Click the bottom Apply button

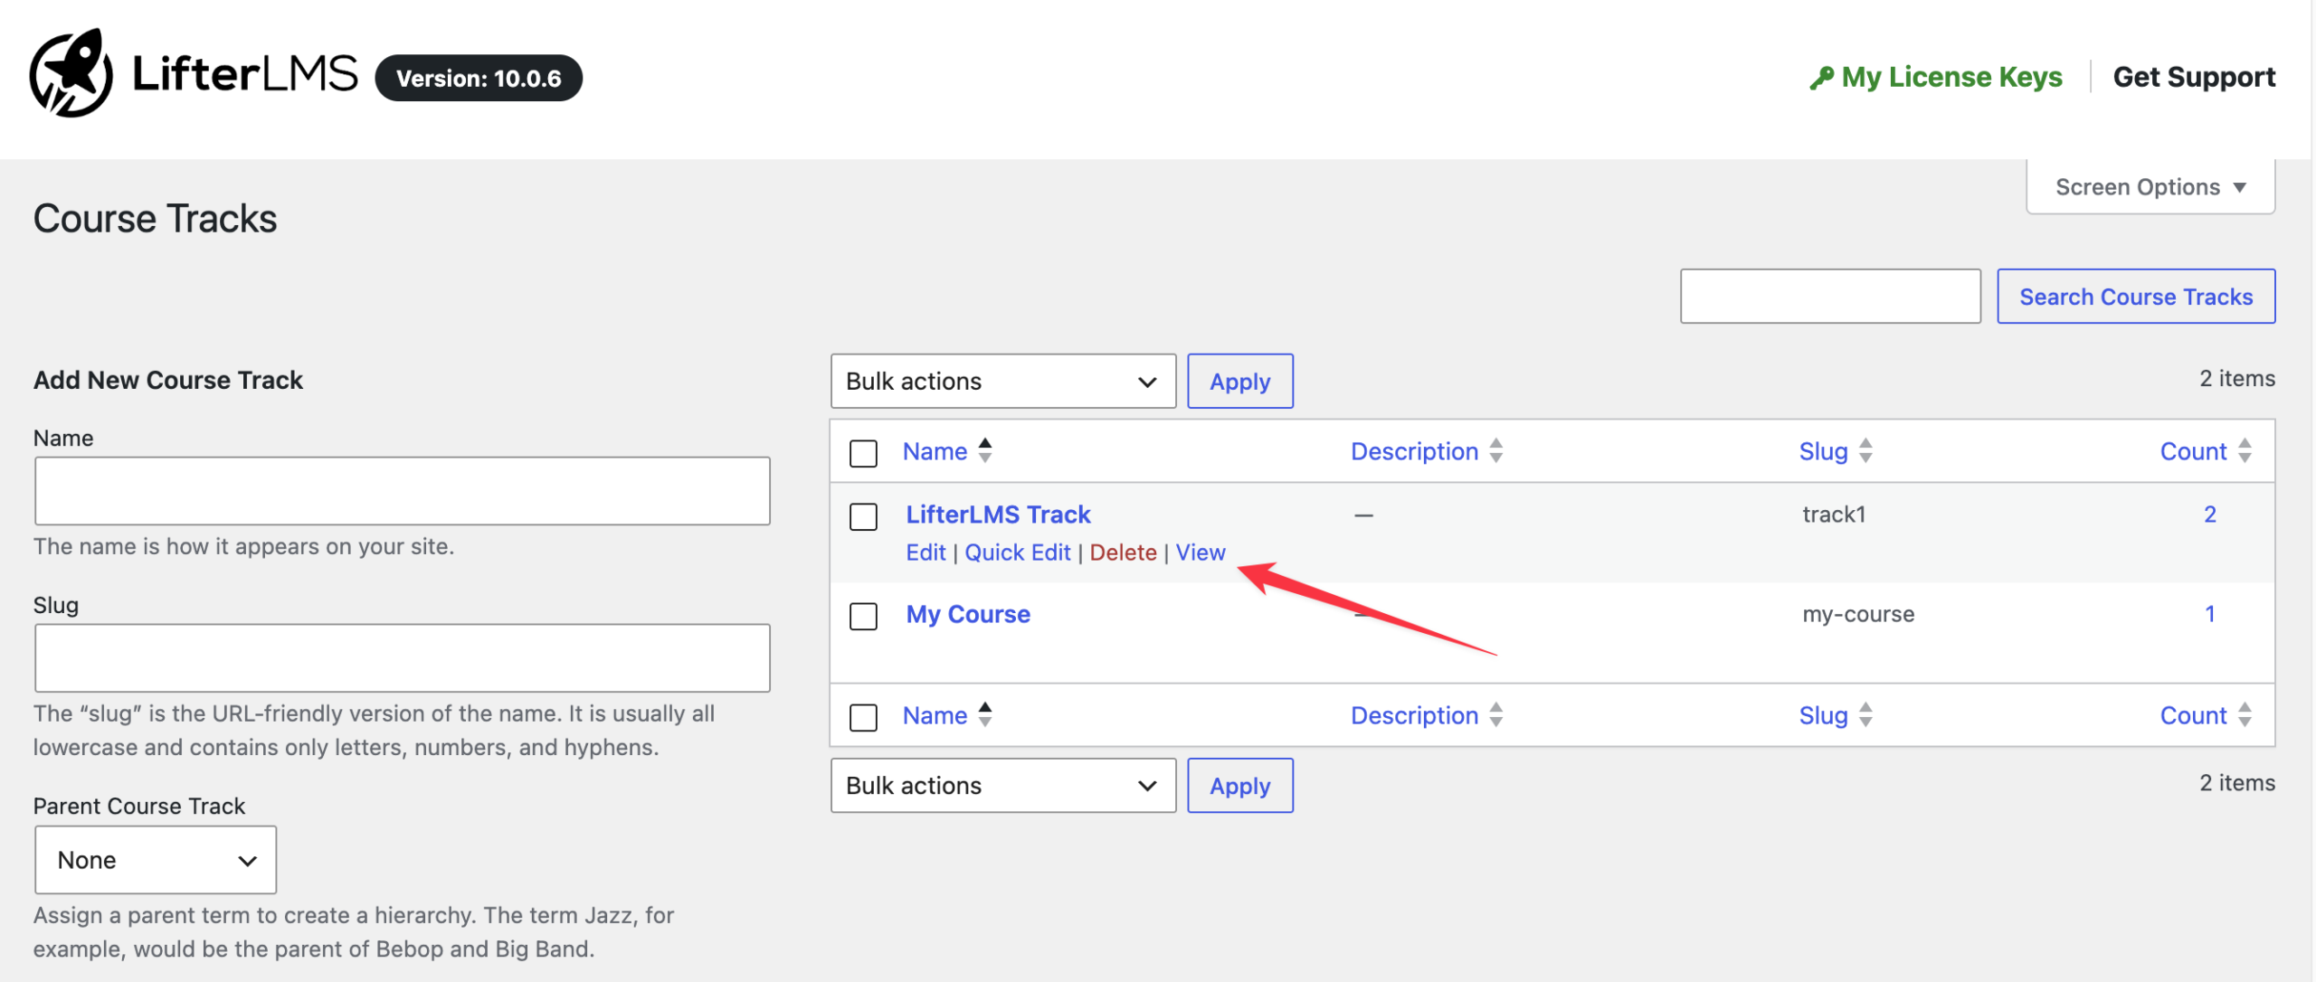pos(1239,785)
